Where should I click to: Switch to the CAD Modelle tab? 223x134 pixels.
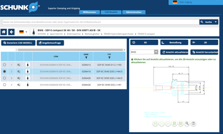pyautogui.click(x=111, y=12)
